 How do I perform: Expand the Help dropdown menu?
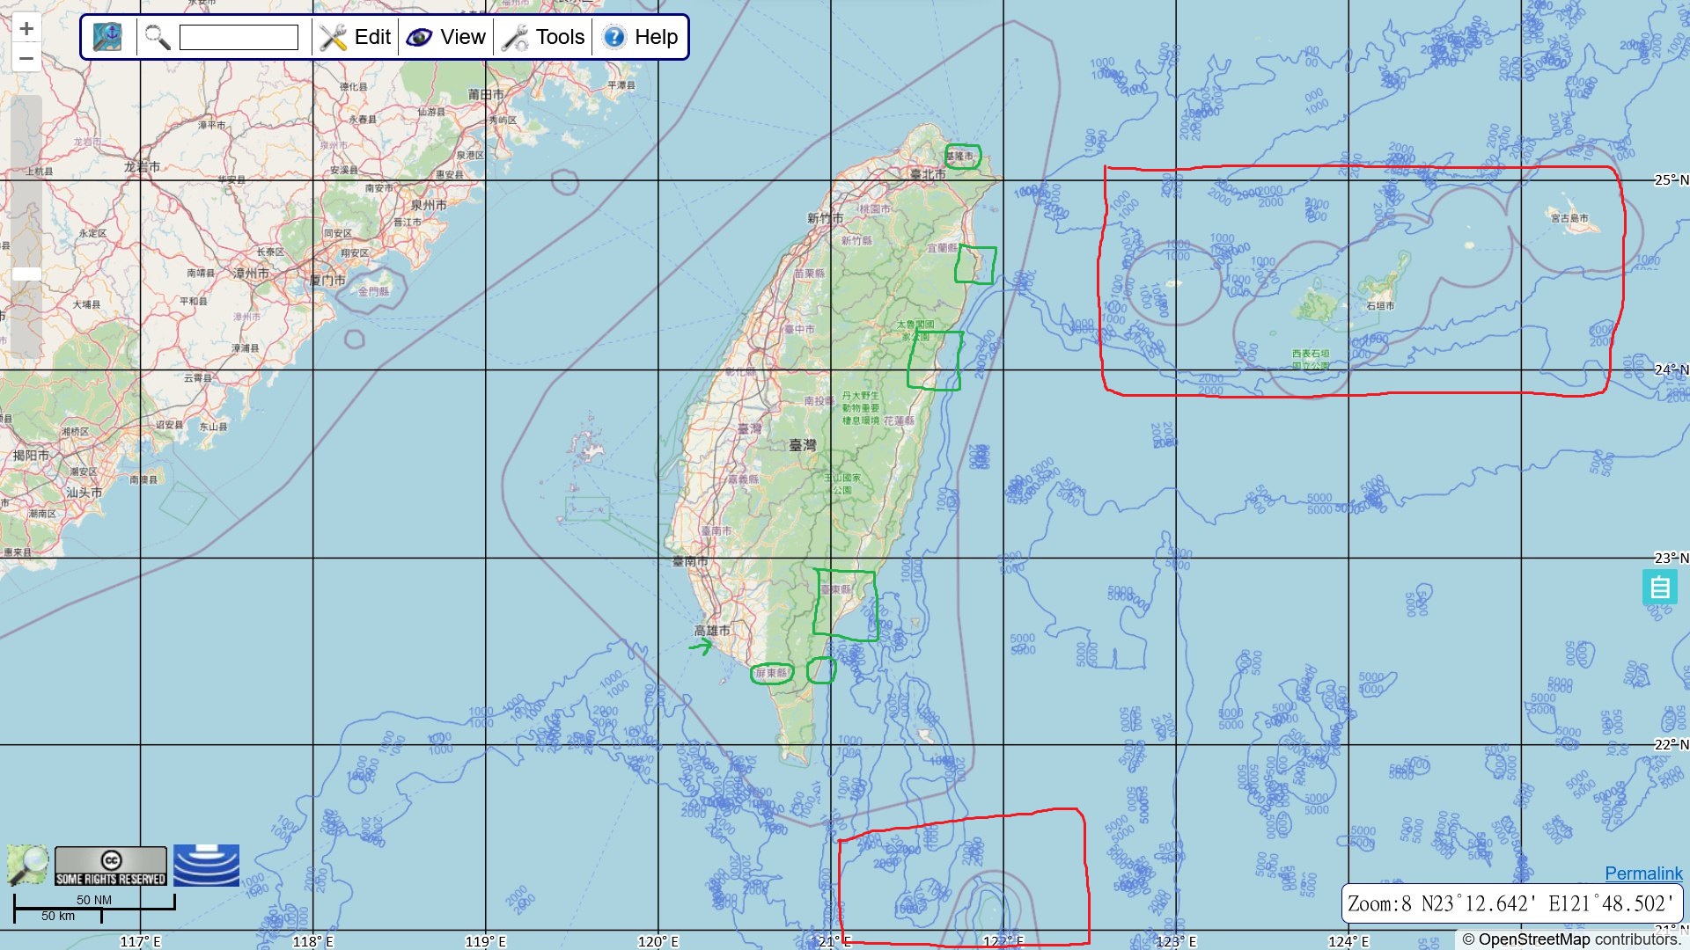(656, 37)
